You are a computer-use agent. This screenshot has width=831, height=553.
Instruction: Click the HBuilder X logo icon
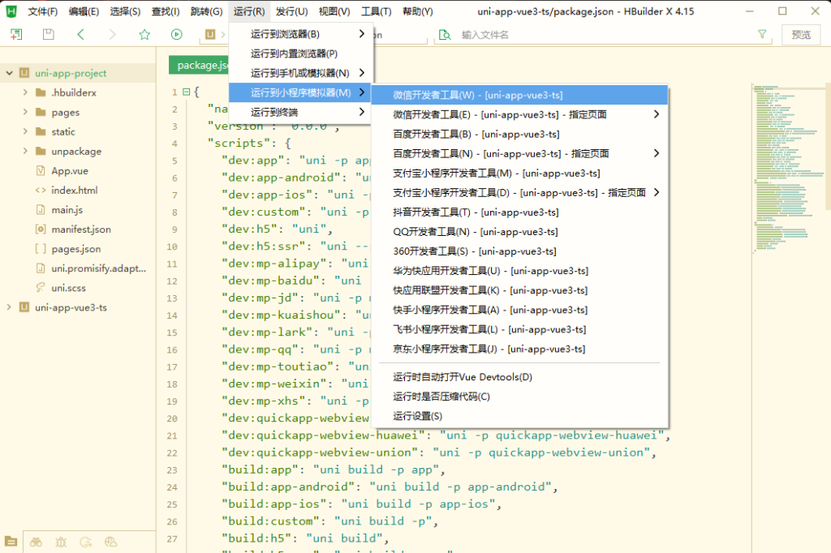tap(11, 11)
